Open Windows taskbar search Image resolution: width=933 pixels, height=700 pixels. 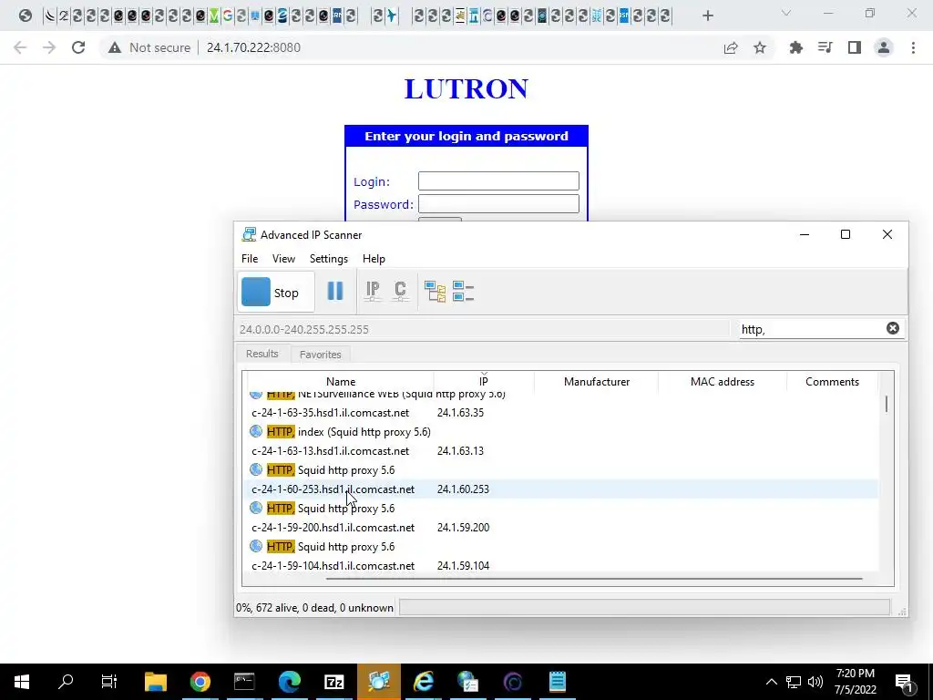click(66, 682)
